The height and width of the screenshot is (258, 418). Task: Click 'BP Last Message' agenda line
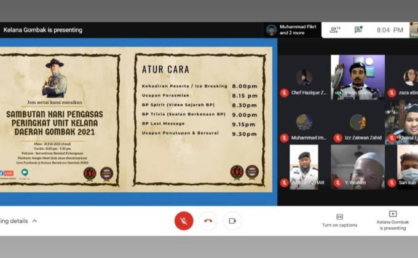[163, 123]
